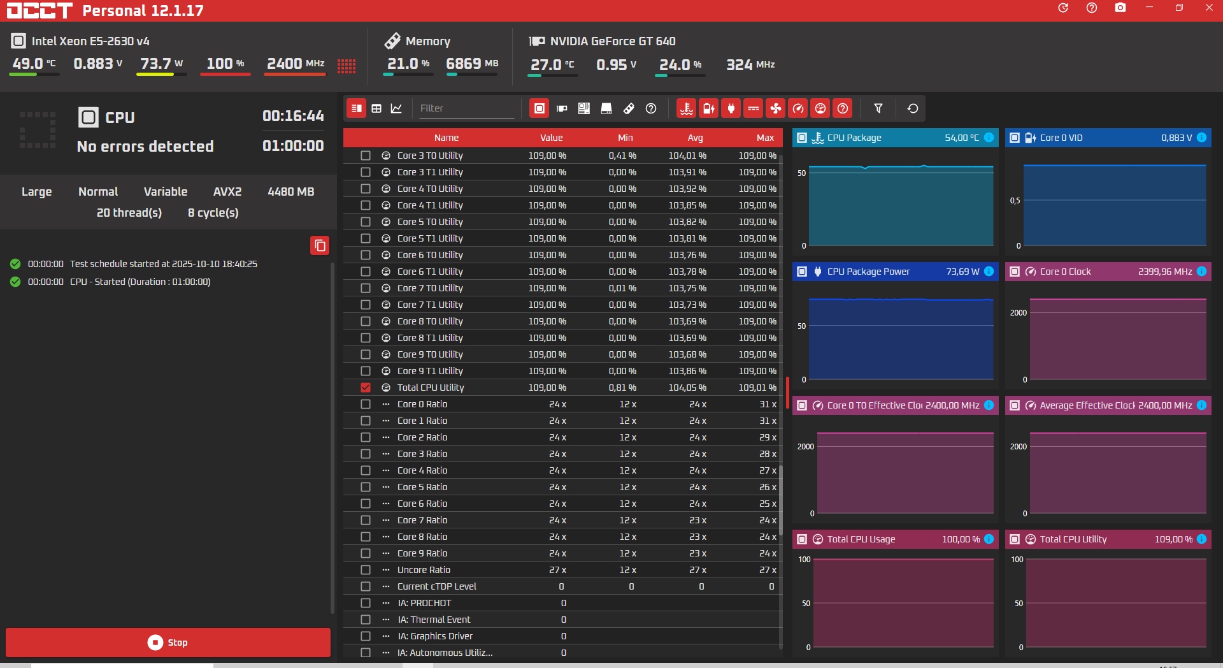Toggle the power plug sensor filter

[x=731, y=108]
